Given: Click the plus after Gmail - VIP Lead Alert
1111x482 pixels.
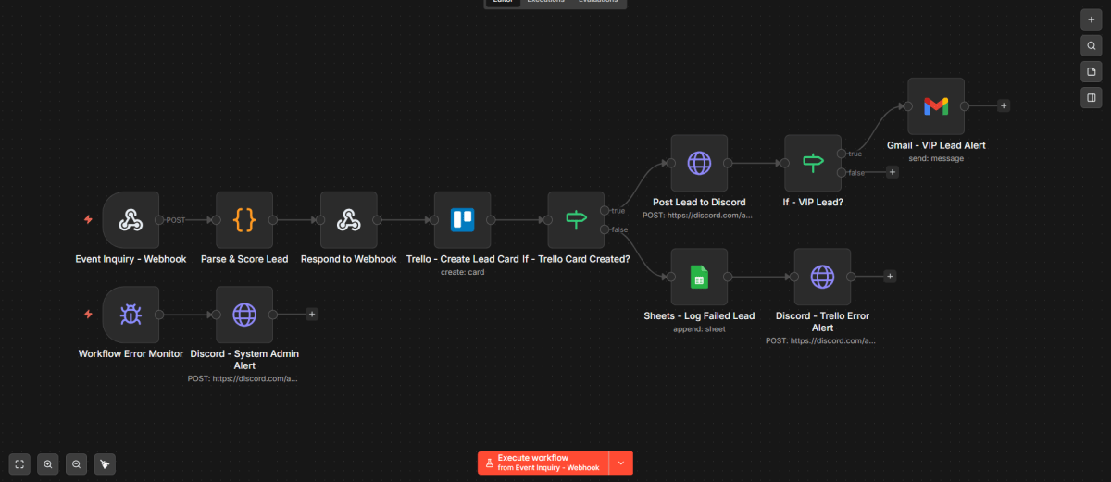Looking at the screenshot, I should (1004, 105).
